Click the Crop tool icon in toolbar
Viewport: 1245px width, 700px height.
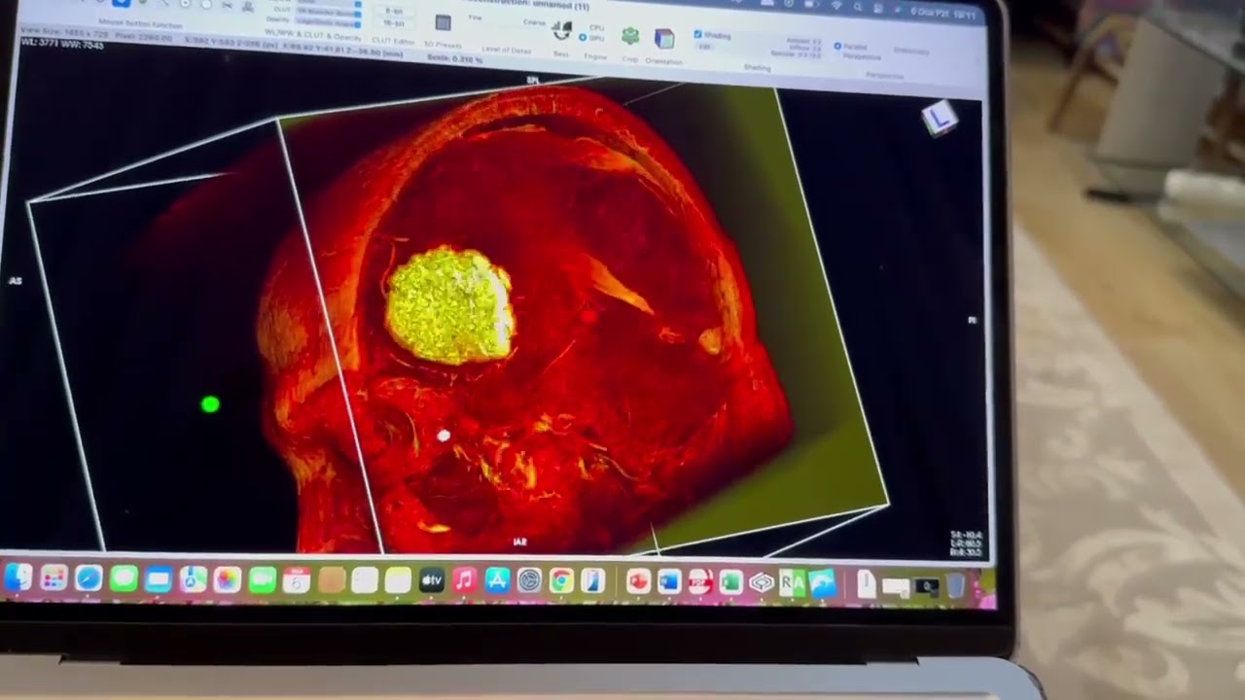[x=630, y=37]
